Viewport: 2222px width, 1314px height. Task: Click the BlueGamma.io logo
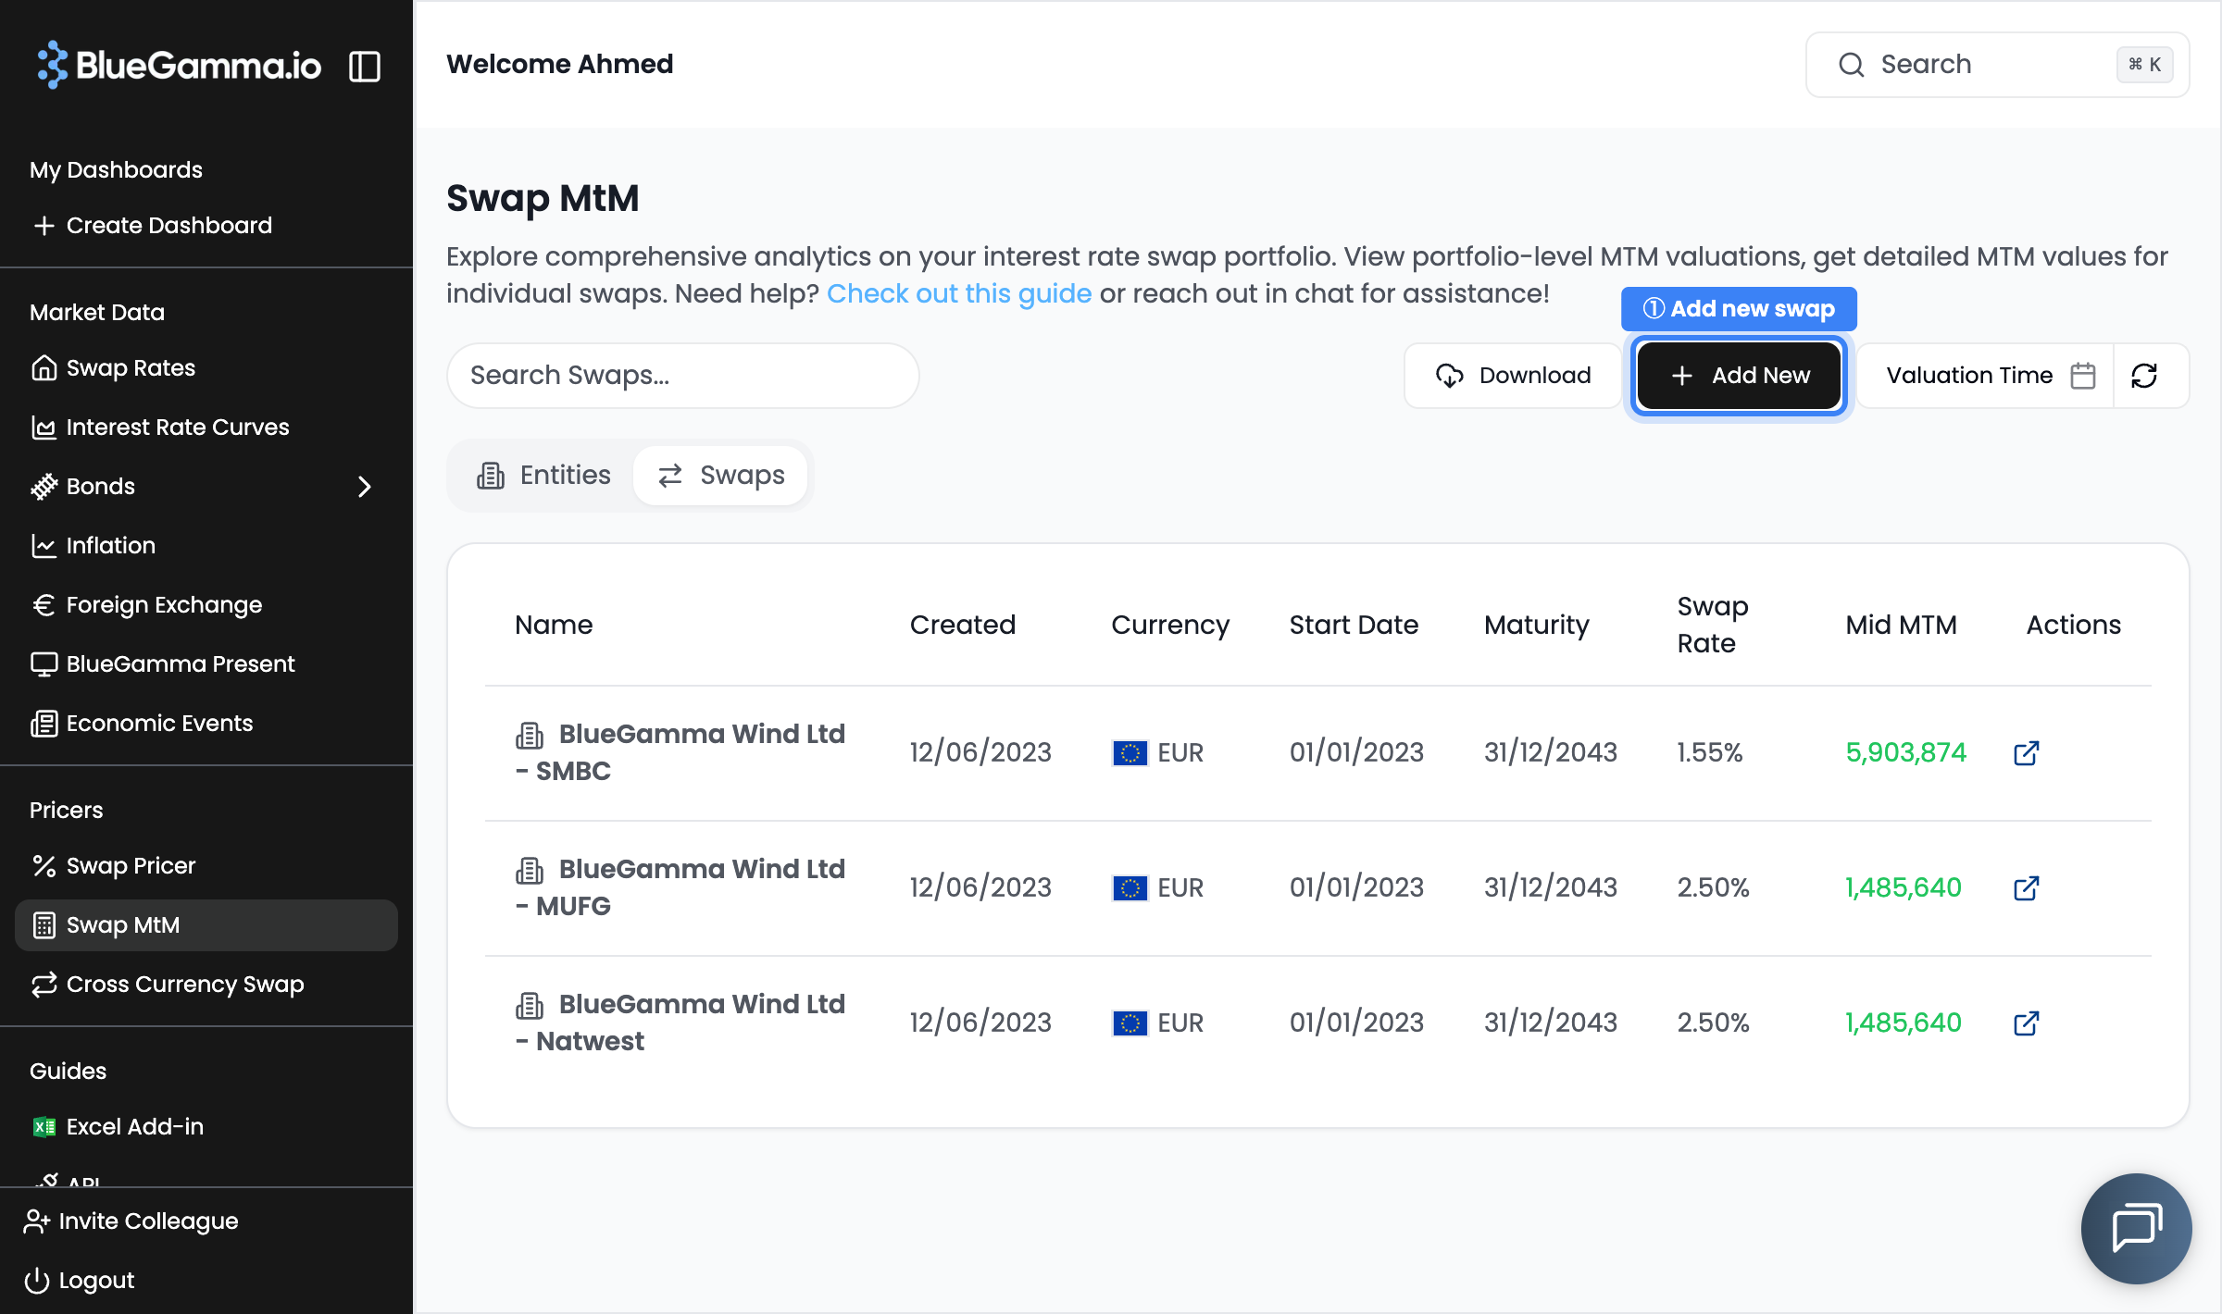180,65
